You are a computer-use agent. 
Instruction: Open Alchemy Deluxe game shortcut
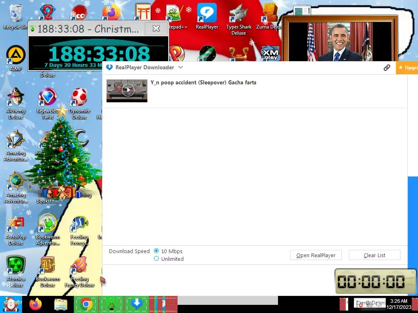(16, 103)
